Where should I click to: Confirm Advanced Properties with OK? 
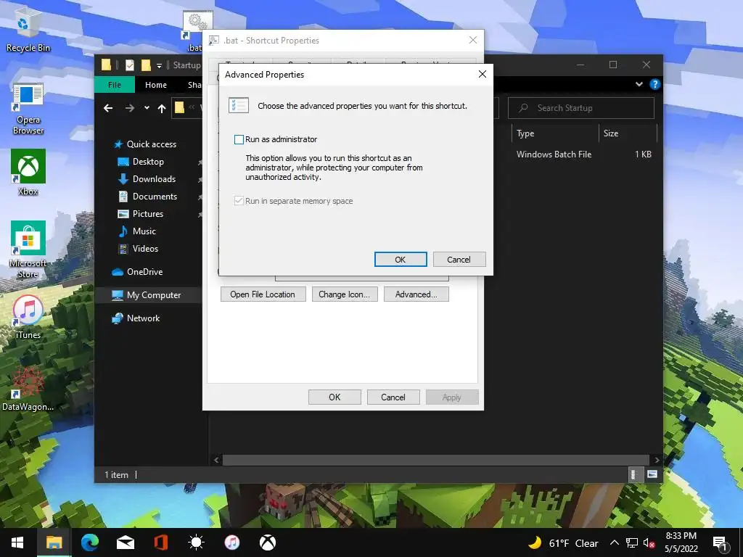pos(401,260)
